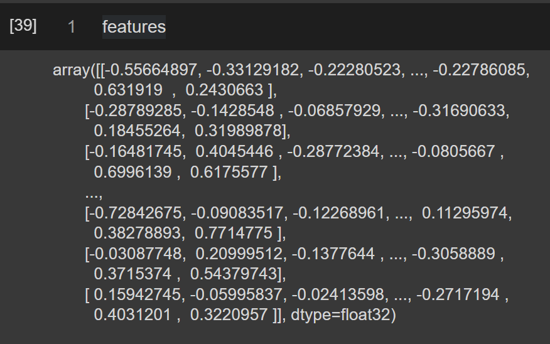Image resolution: width=550 pixels, height=344 pixels.
Task: Click the value -0.16481745 in the output
Action: (x=136, y=151)
